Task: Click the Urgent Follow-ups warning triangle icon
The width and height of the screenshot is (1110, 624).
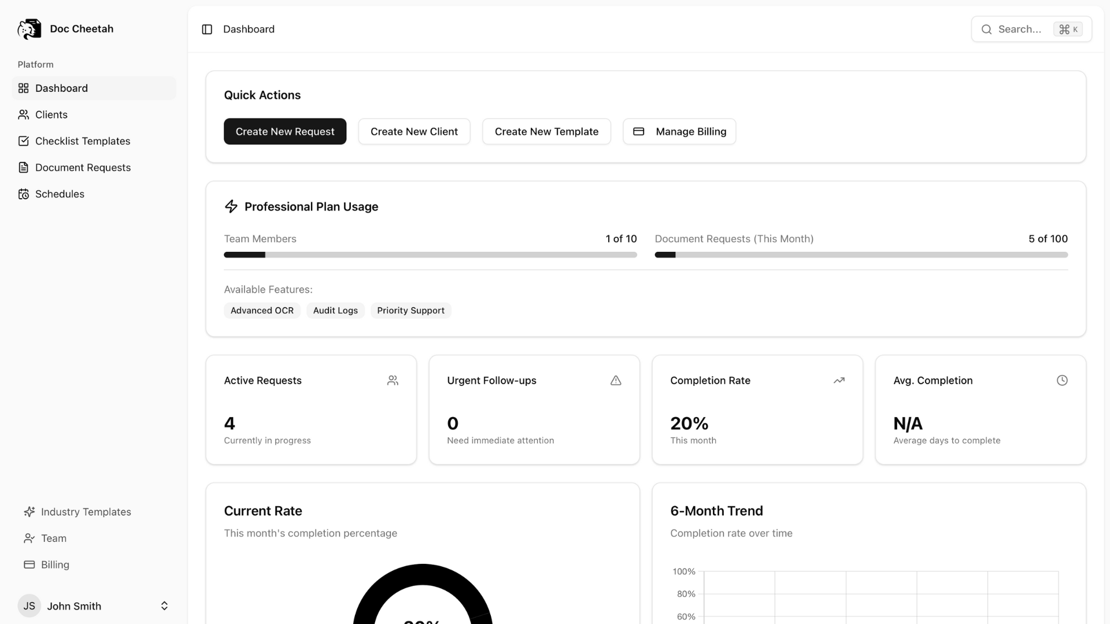Action: [616, 381]
